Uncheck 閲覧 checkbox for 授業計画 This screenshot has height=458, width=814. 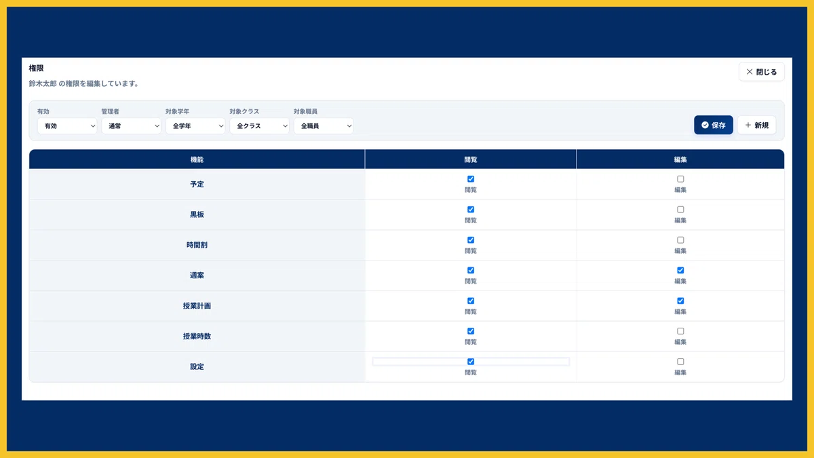471,301
